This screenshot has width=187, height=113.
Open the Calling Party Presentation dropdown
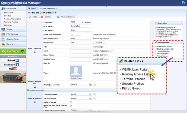point(81,110)
